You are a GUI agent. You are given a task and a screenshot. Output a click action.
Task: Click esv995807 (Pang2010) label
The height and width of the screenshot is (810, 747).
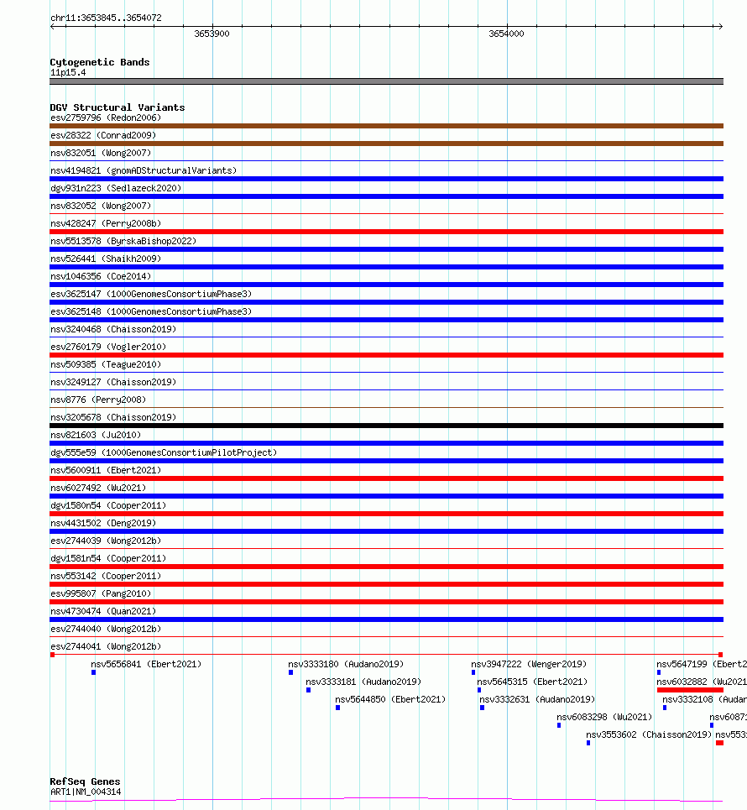coord(100,593)
